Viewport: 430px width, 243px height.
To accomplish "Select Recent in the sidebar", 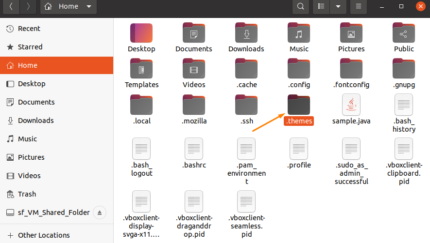I will 56,29.
